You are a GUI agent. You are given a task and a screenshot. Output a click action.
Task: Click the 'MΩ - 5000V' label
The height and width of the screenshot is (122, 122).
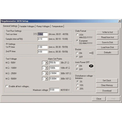point(11,79)
